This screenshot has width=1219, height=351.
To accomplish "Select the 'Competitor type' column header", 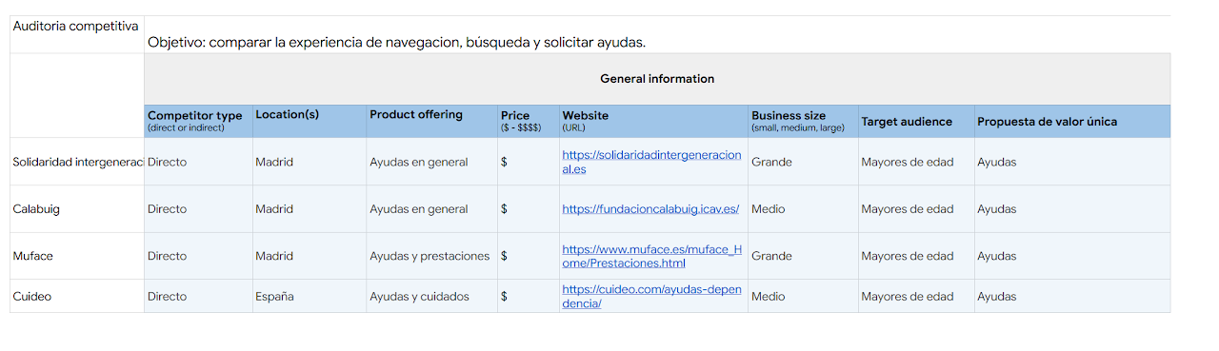I will (198, 121).
